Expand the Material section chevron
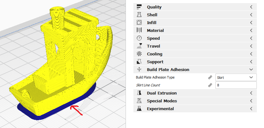 [x=251, y=30]
